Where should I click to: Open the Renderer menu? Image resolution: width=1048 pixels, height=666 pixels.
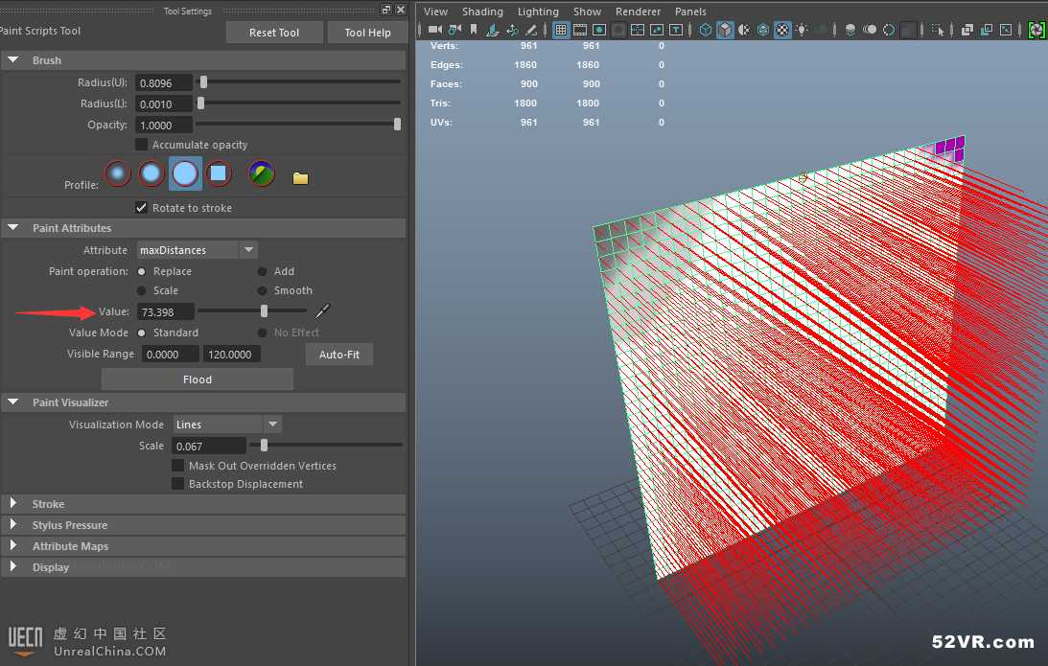pos(638,11)
